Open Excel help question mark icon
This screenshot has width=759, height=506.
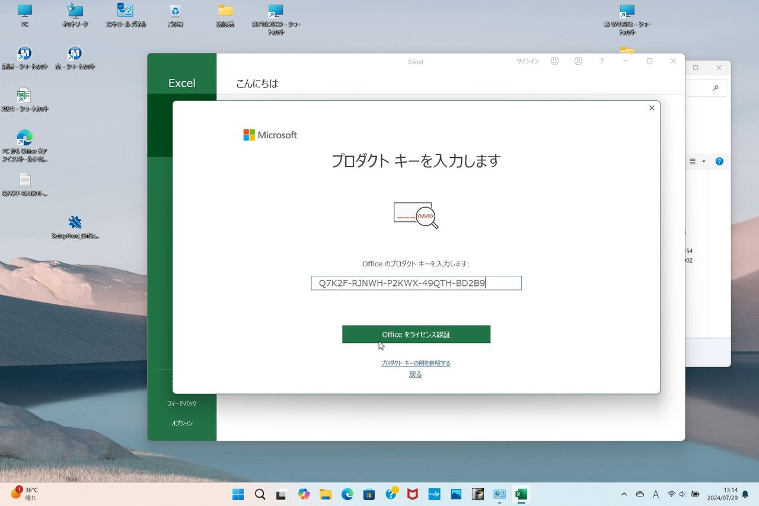[x=602, y=61]
